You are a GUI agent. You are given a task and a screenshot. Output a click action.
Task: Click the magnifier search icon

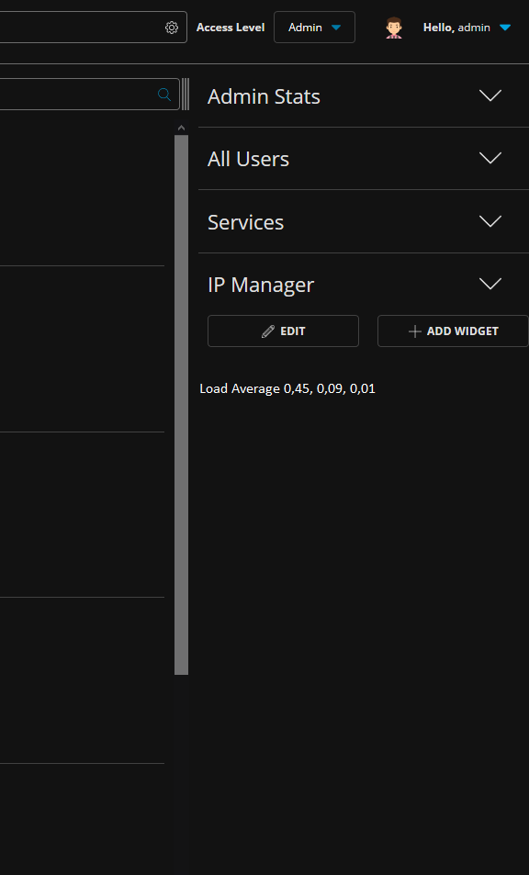(164, 95)
